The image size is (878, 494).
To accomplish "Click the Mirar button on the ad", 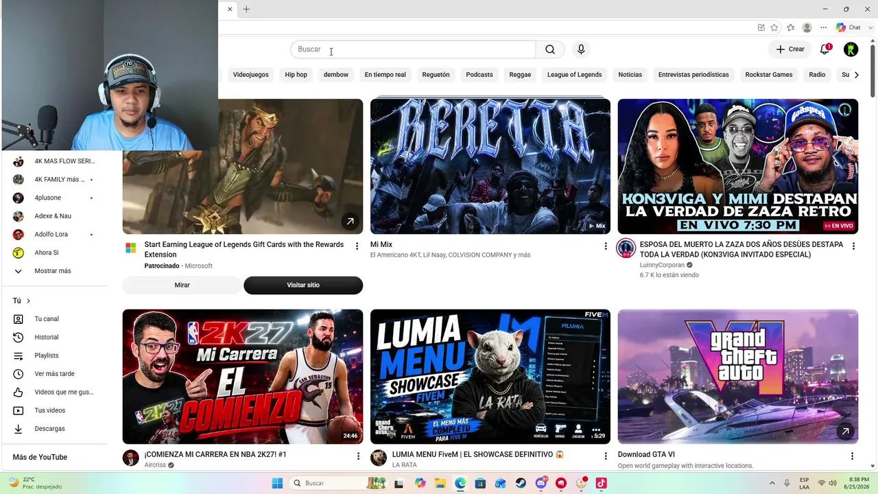I will (182, 285).
